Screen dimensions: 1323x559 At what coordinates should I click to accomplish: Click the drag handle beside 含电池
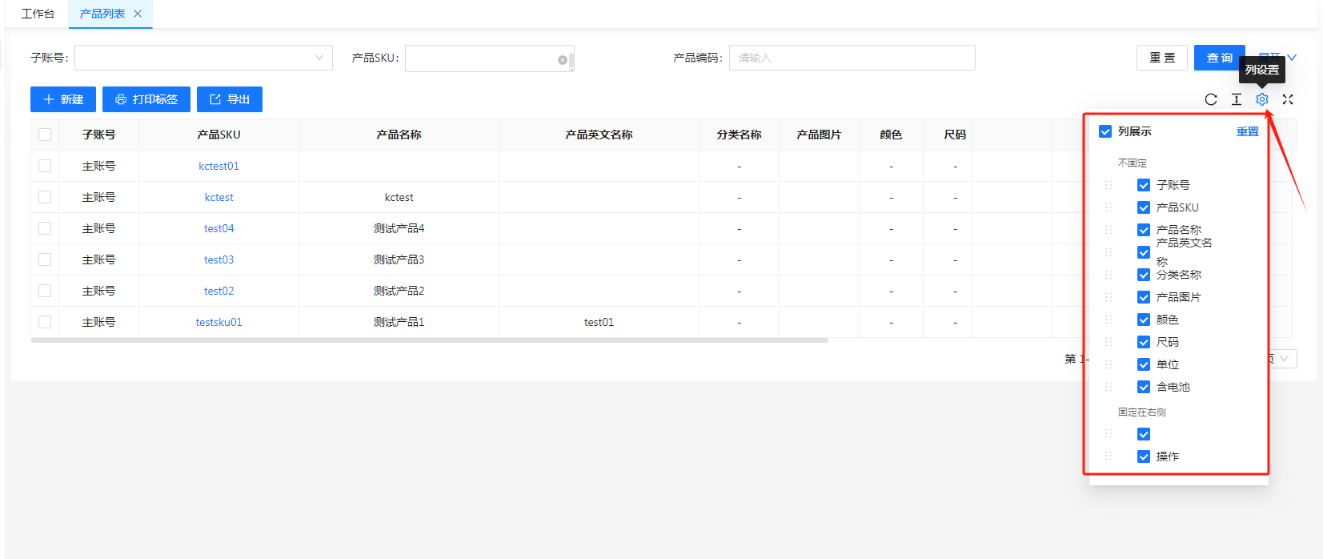[1109, 387]
